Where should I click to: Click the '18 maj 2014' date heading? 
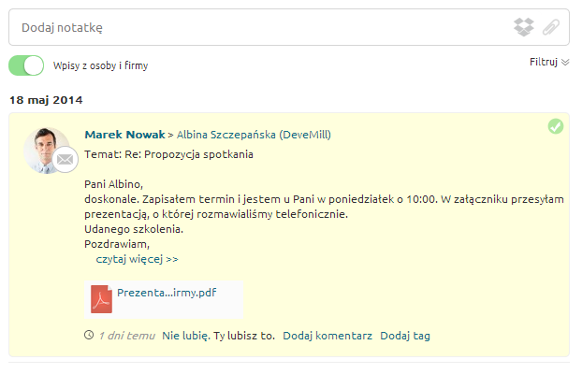[46, 100]
